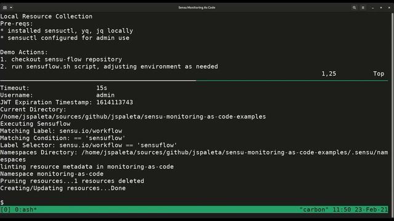The image size is (394, 221).
Task: Click the window title 'Sensu Monitoring As Code'
Action: [197, 7]
